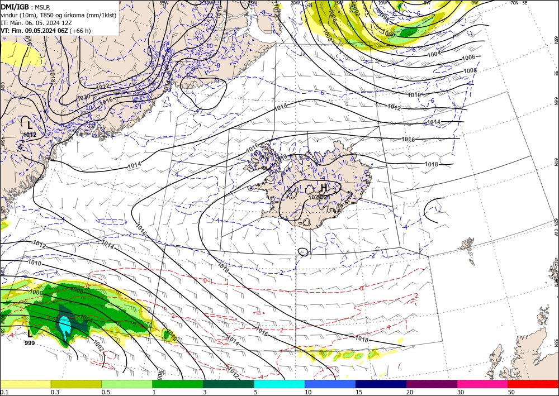Screen dimensions: 559x396
Task: Click the L marker labeled 999
Action: point(30,333)
